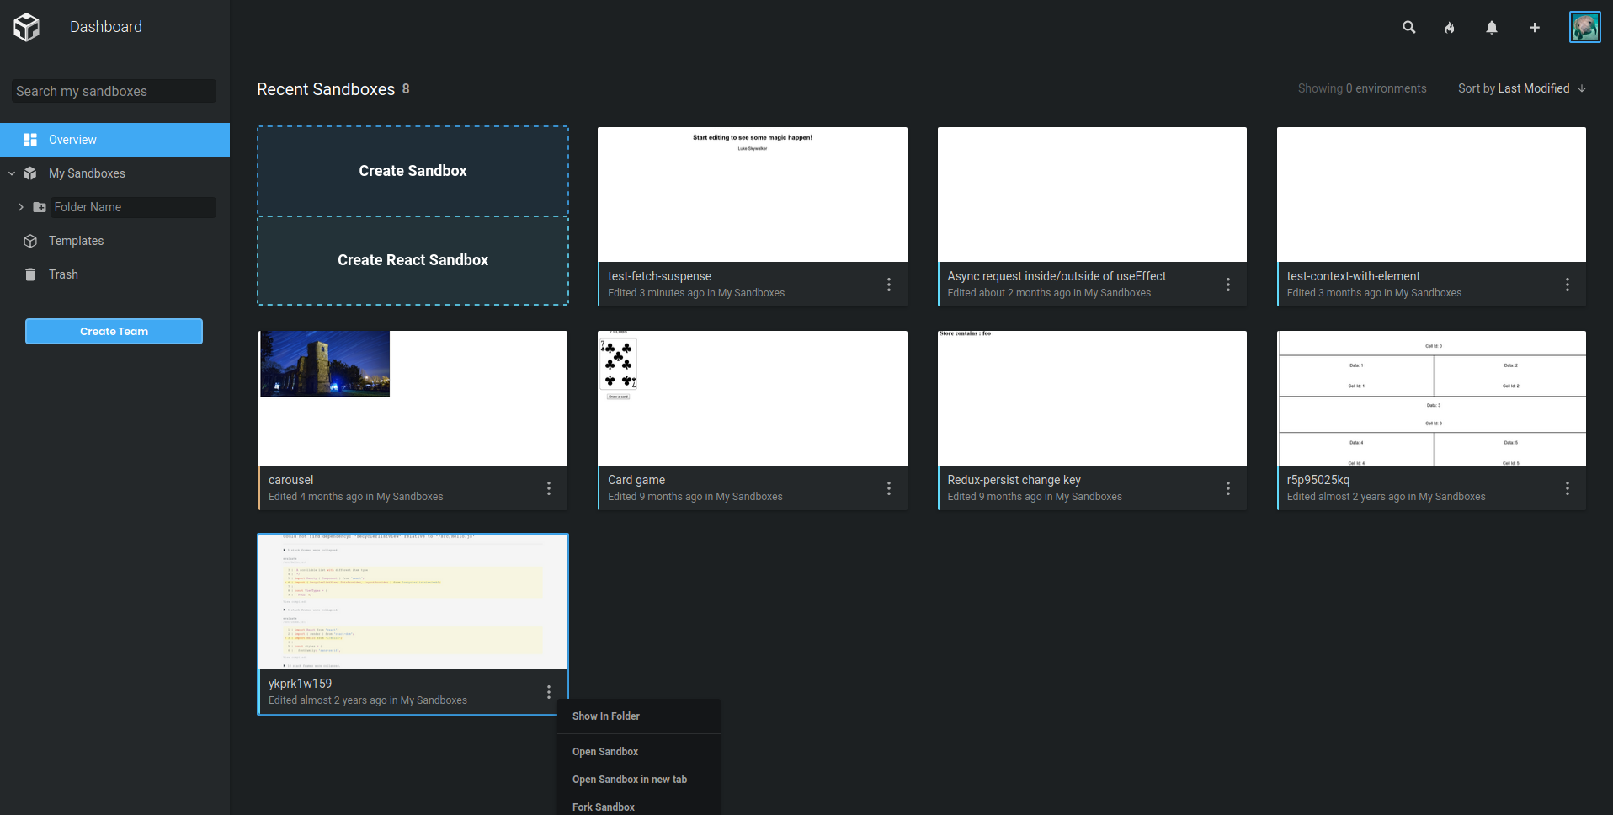Open test-fetch-suspense thumbnail preview
1613x815 pixels.
pos(752,194)
